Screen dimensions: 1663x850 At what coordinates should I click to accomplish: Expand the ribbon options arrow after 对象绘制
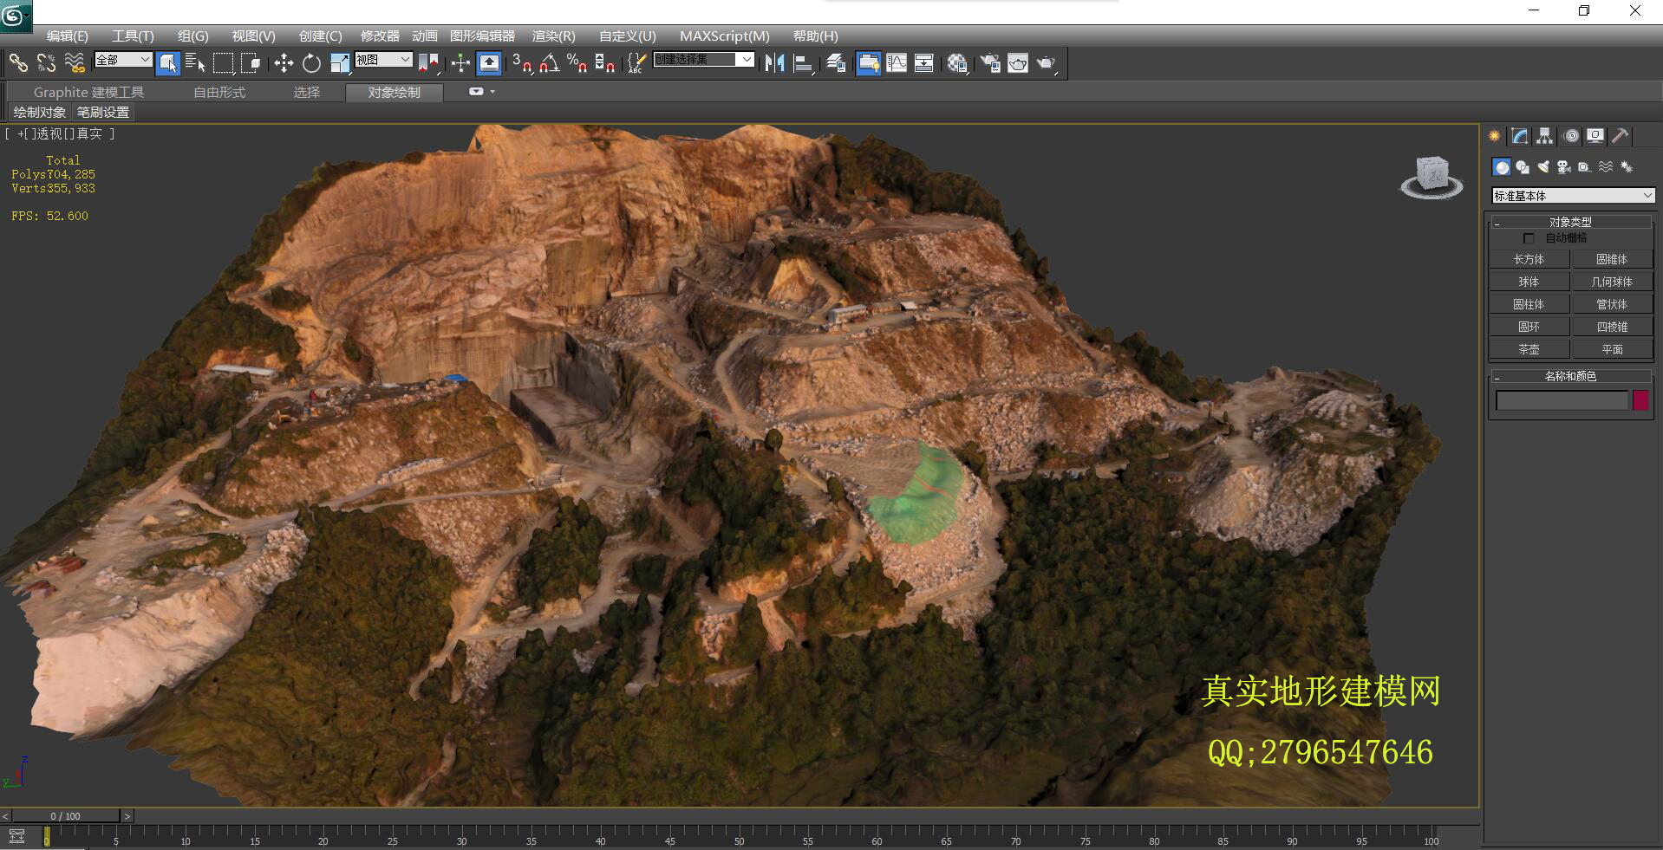(492, 91)
